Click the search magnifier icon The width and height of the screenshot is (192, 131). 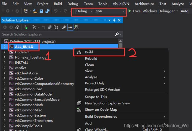[x=117, y=34]
